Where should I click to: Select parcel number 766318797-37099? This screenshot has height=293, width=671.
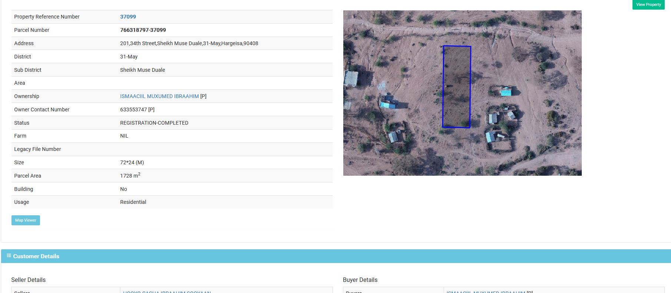coord(143,30)
